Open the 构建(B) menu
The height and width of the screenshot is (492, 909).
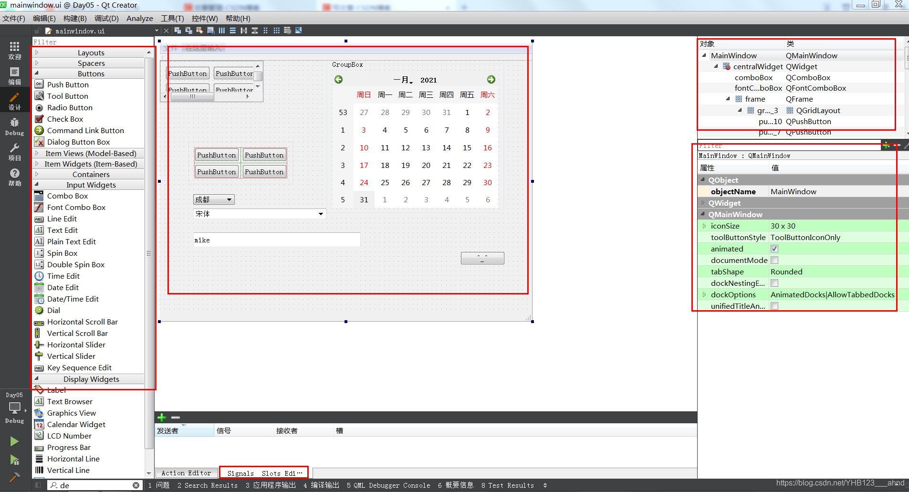pos(75,18)
